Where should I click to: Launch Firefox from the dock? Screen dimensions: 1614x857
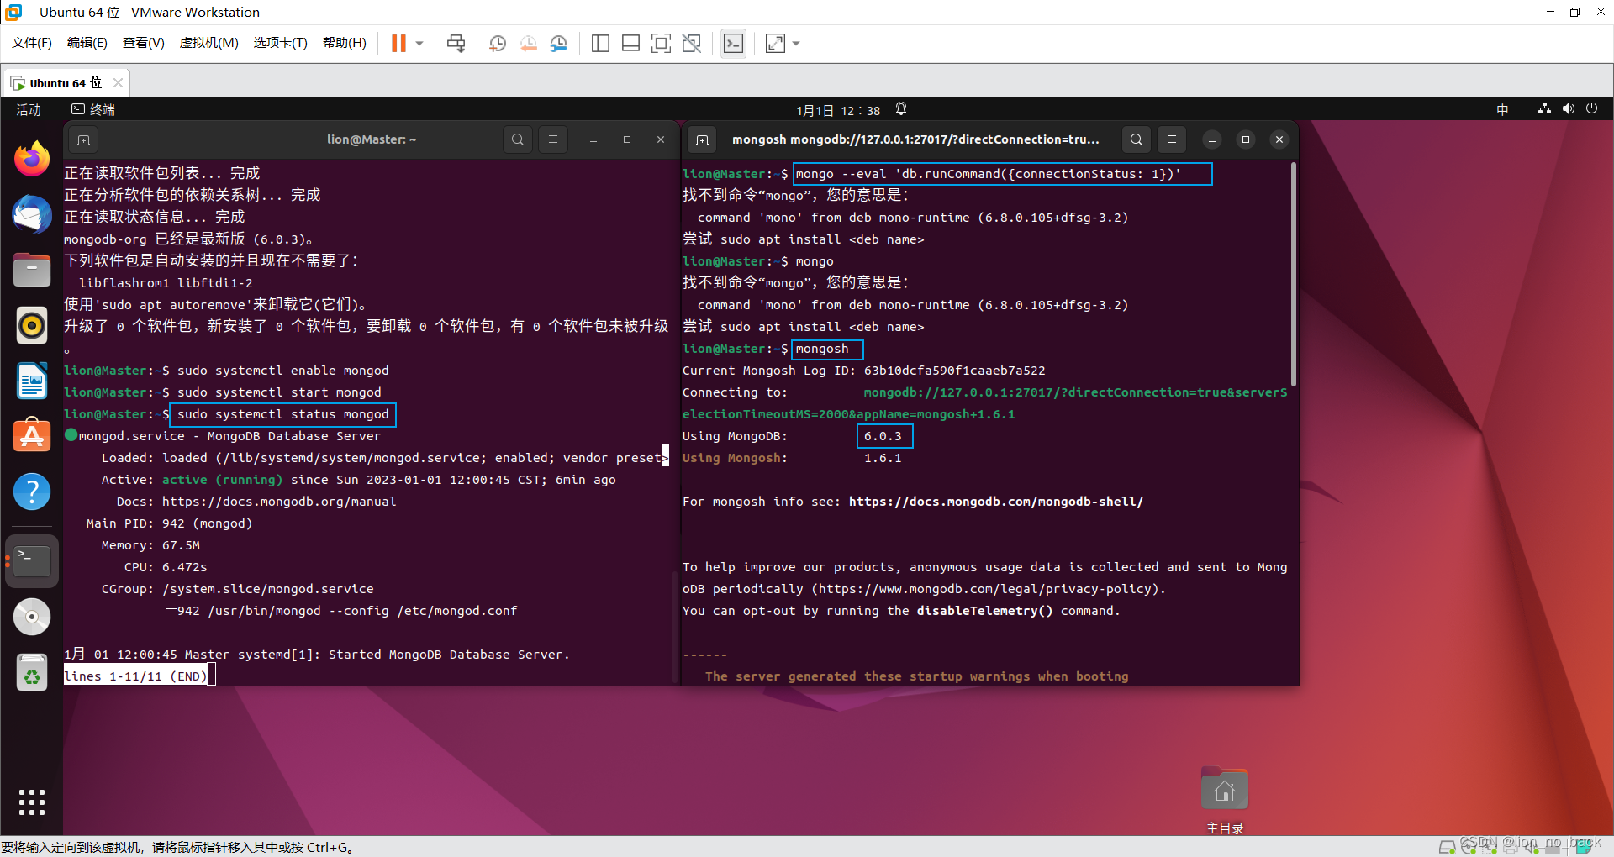coord(32,159)
